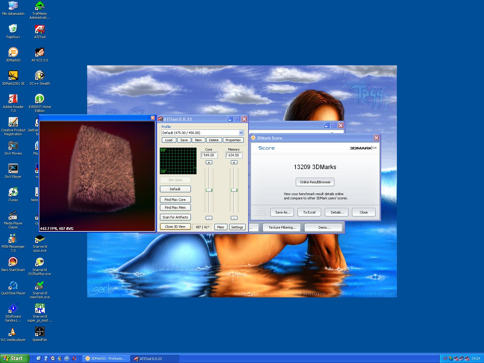Click the temperature 46 tray icon
The height and width of the screenshot is (363, 484).
point(445,358)
